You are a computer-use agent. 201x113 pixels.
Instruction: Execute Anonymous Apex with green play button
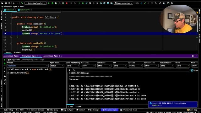5,60
